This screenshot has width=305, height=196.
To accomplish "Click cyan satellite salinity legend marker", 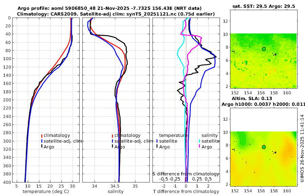I will 199,141.
